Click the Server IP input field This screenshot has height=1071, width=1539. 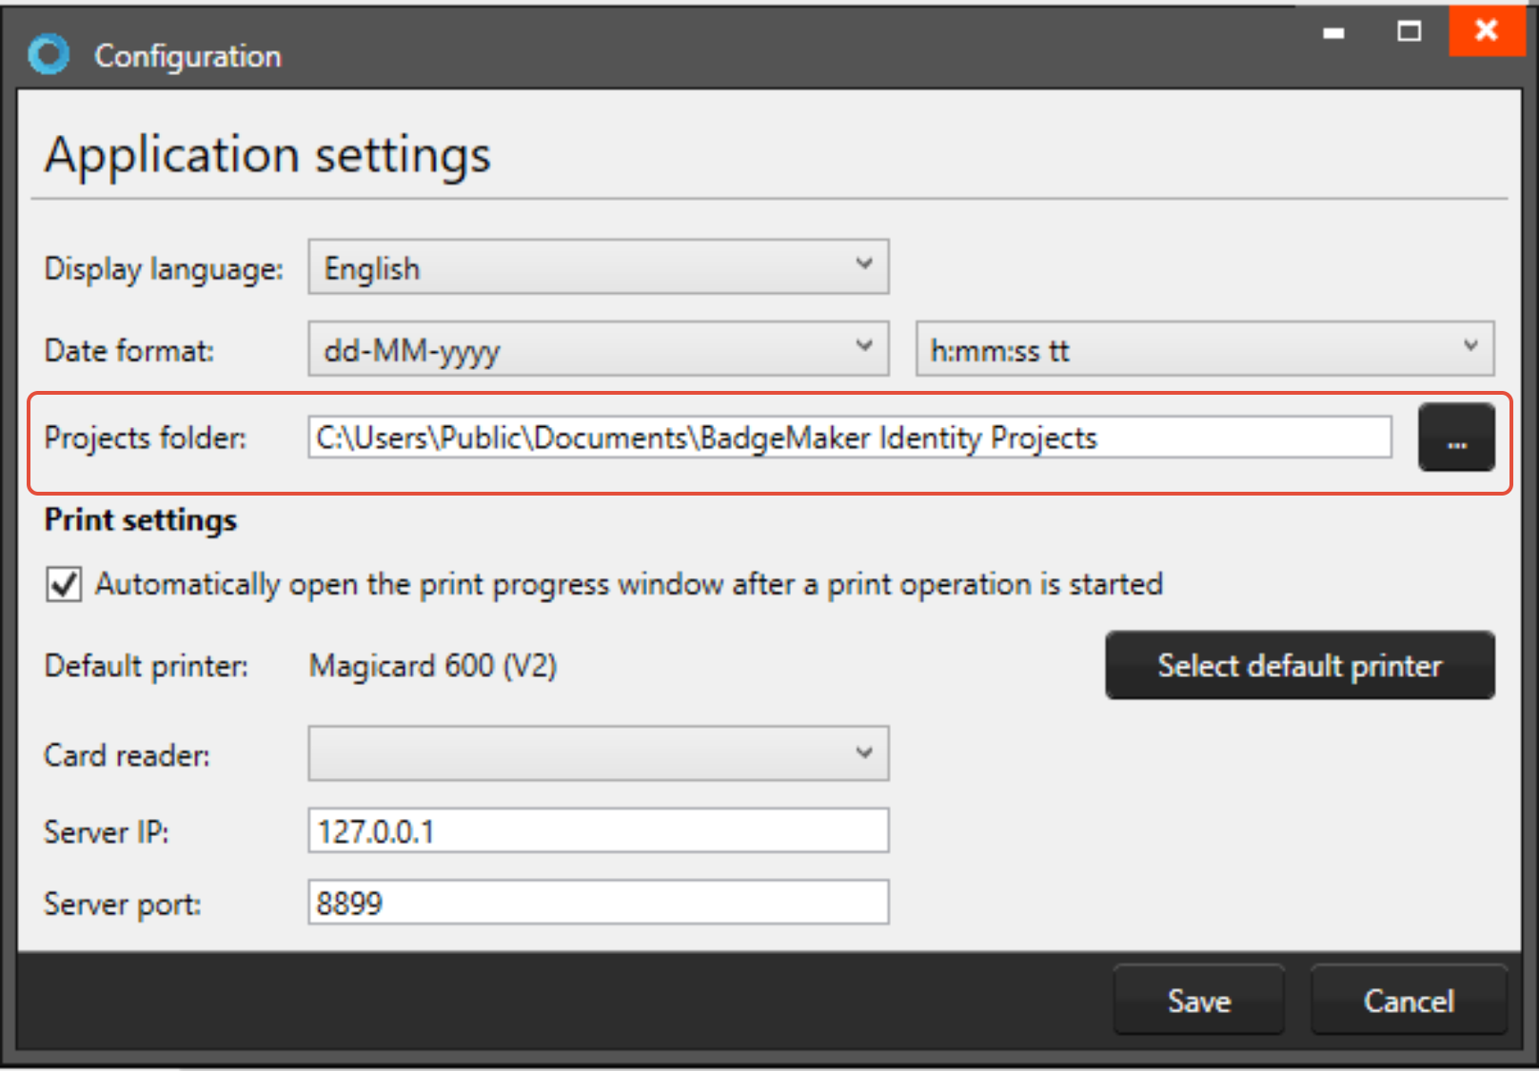click(598, 830)
